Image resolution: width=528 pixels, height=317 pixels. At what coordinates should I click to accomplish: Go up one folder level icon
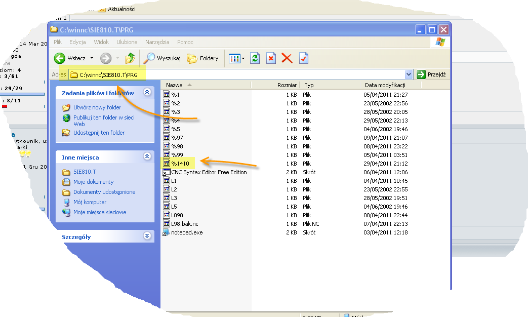click(130, 58)
